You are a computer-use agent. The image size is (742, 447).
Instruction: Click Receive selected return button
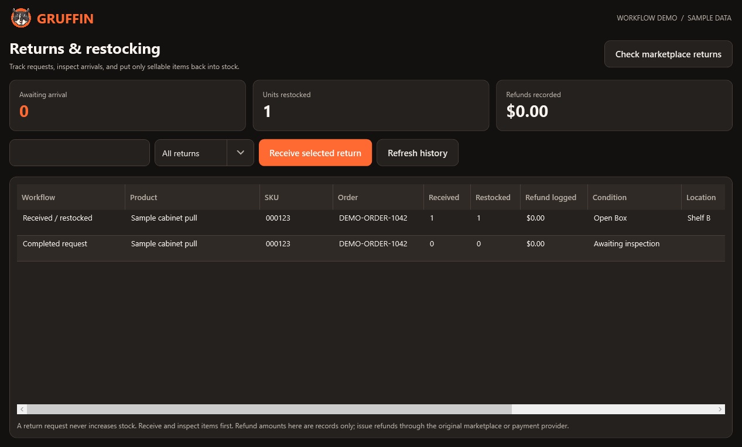point(315,153)
